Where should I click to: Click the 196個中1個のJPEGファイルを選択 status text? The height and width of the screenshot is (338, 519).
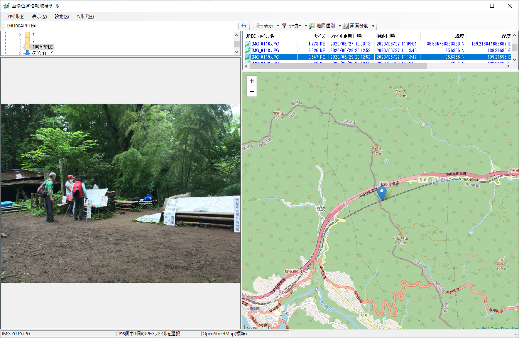(x=149, y=333)
